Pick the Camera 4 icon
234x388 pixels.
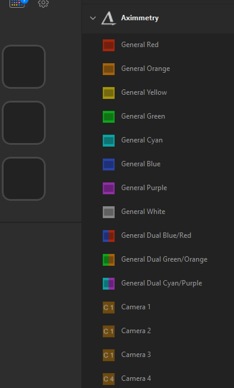pos(109,379)
